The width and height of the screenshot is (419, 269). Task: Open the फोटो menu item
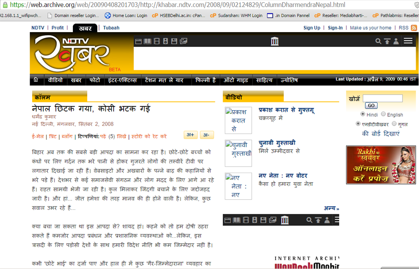(95, 80)
